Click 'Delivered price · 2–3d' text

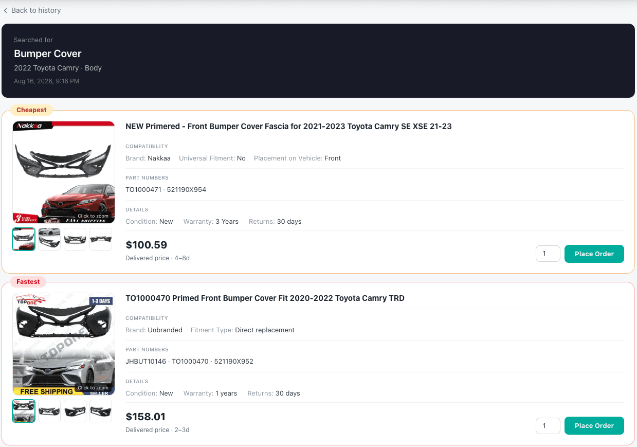[x=157, y=430]
